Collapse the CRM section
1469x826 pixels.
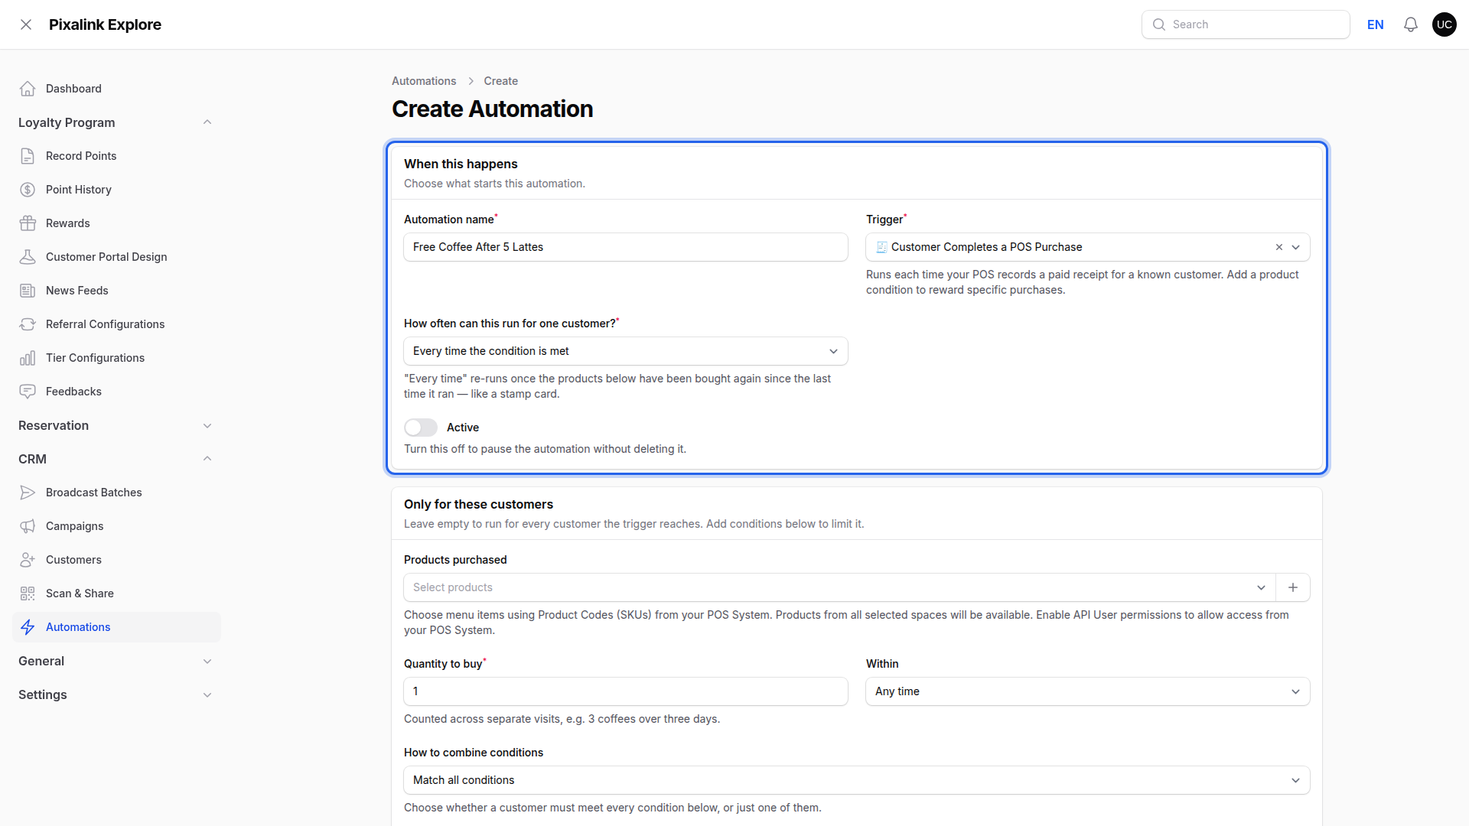207,459
